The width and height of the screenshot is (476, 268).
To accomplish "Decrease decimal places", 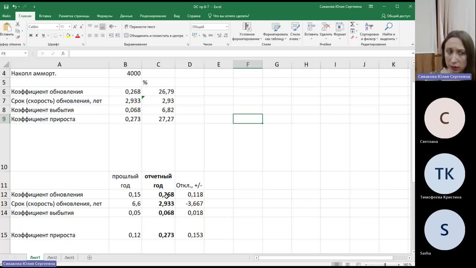I will pyautogui.click(x=226, y=36).
